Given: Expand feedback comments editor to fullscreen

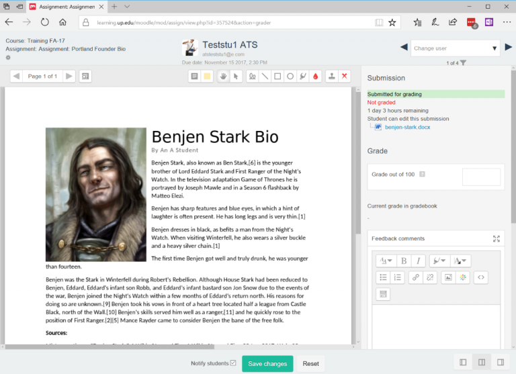Looking at the screenshot, I should coord(497,239).
